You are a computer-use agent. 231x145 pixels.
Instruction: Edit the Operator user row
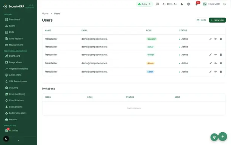click(x=211, y=39)
